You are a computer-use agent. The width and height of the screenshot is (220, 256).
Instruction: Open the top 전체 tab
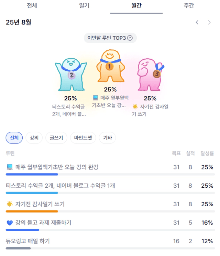(x=32, y=6)
